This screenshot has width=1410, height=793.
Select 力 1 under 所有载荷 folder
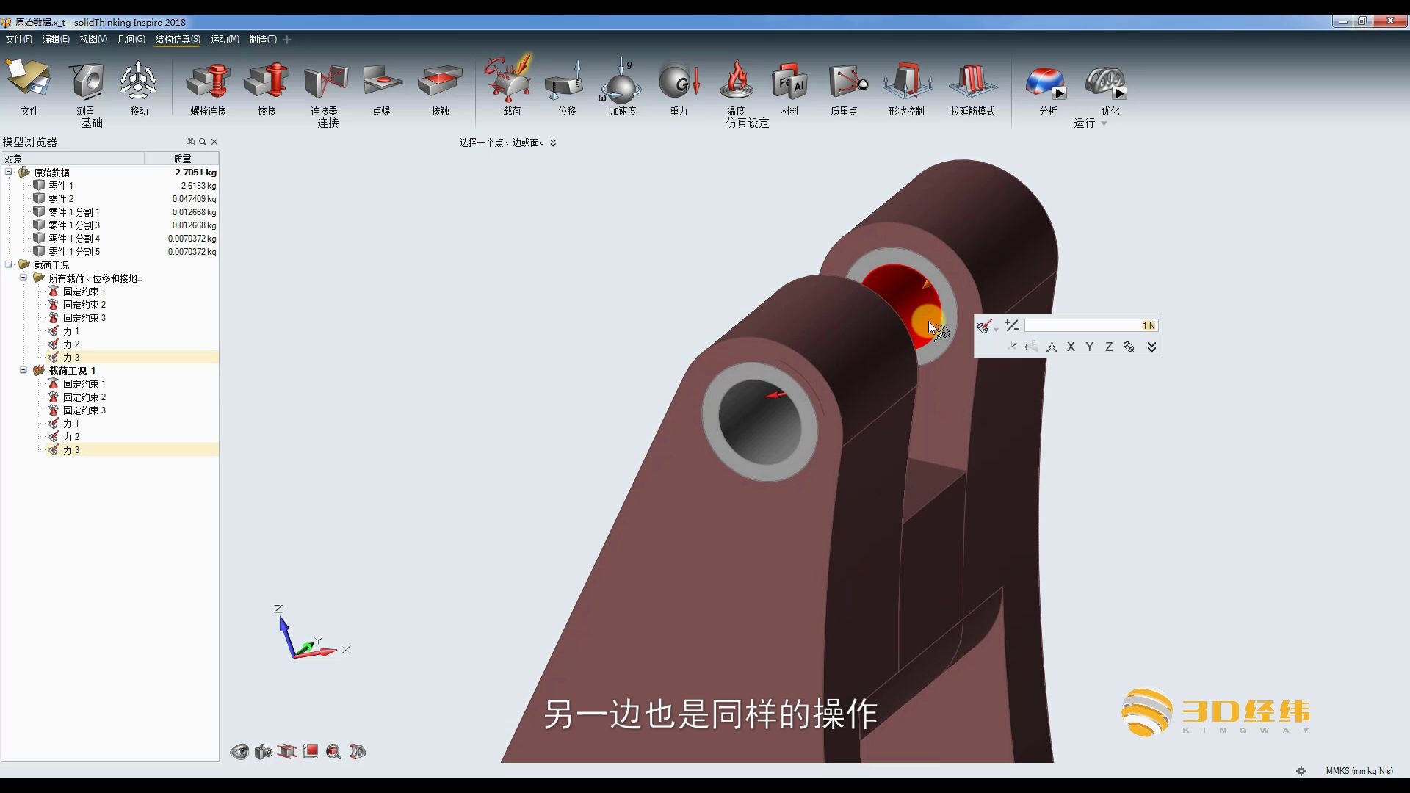71,331
